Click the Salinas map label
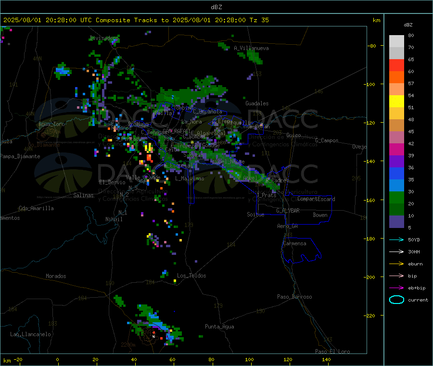Viewport: 433px width, 366px height. pos(83,195)
